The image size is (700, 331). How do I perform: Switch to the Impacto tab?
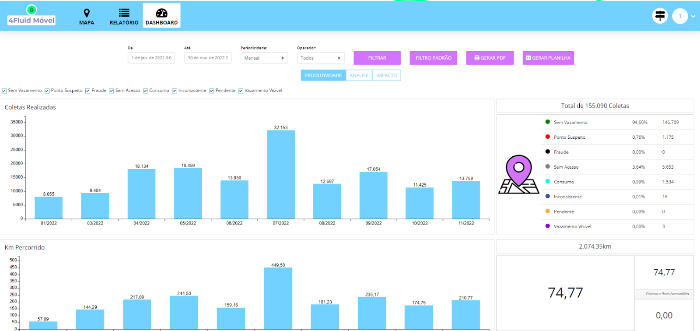coord(386,75)
